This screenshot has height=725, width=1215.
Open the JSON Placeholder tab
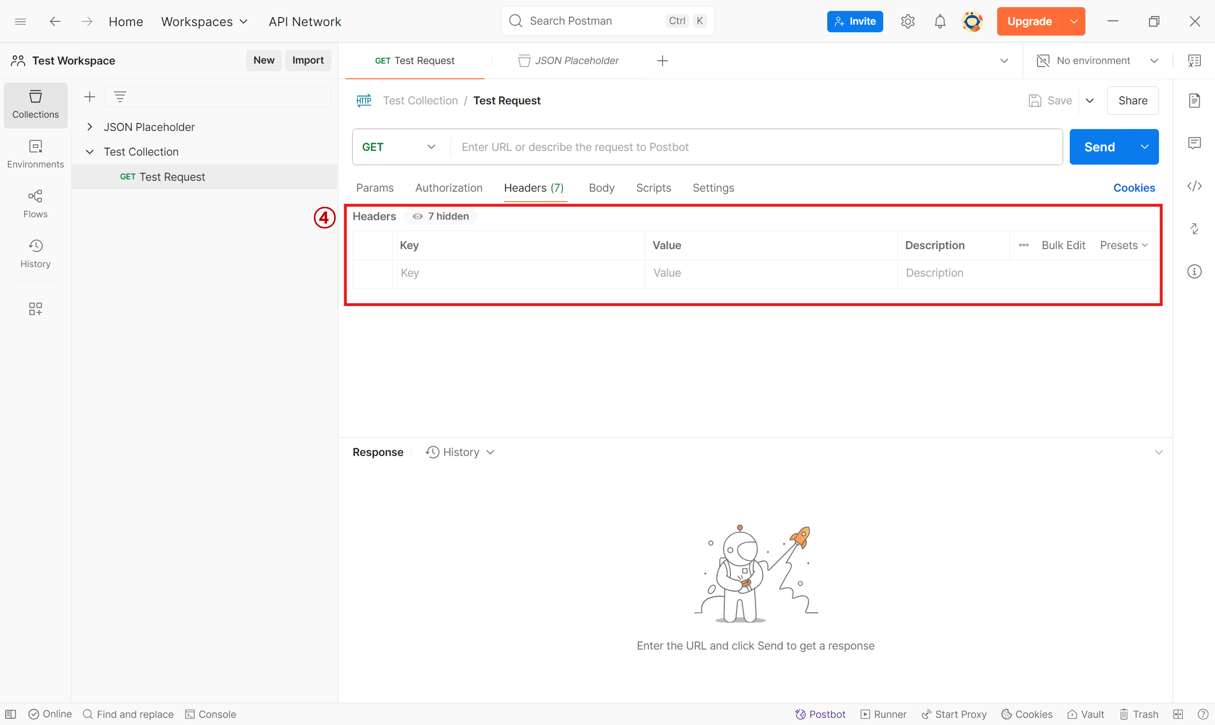point(569,61)
